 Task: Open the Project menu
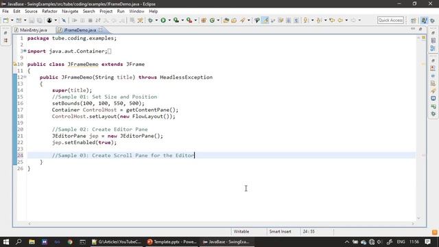pyautogui.click(x=106, y=11)
